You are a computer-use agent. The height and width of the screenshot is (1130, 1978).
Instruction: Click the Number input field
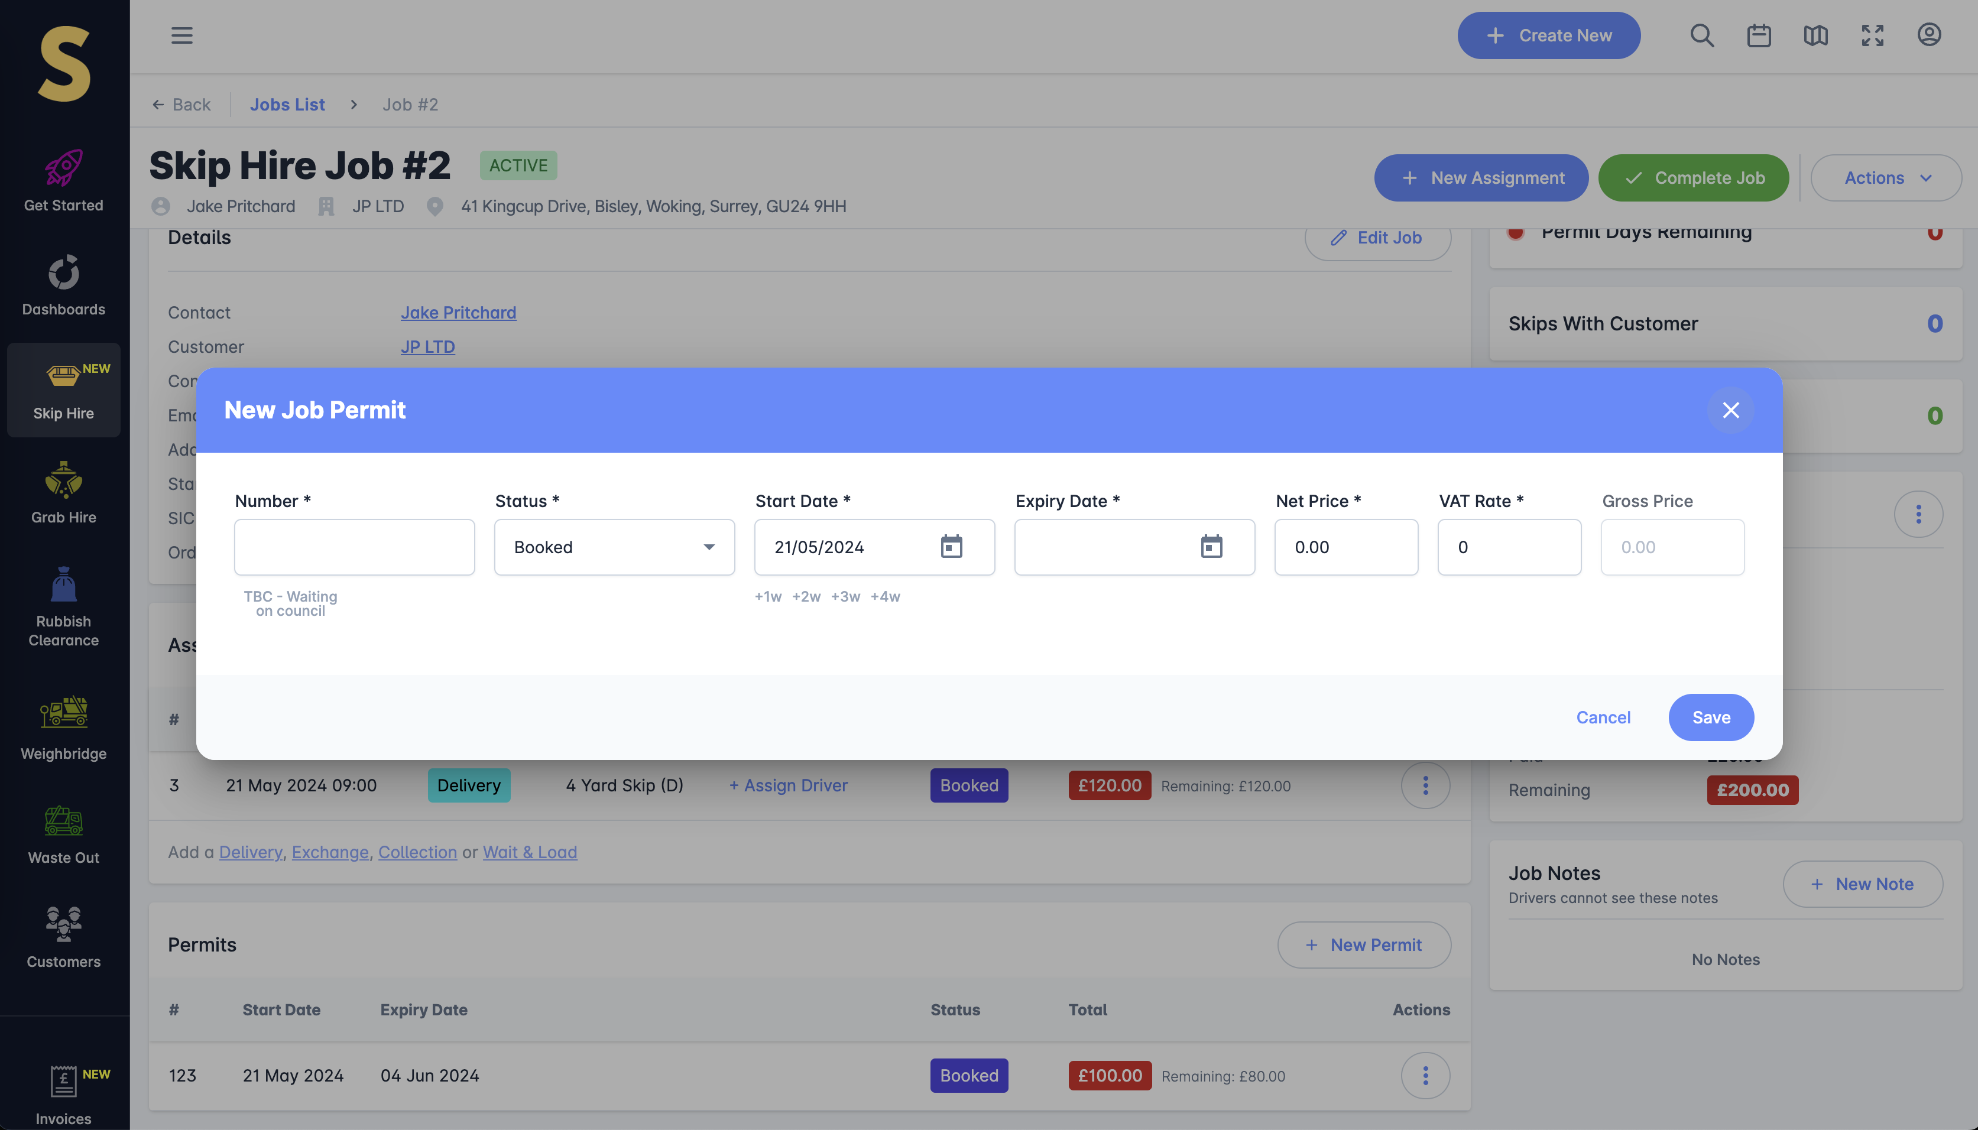pyautogui.click(x=354, y=546)
